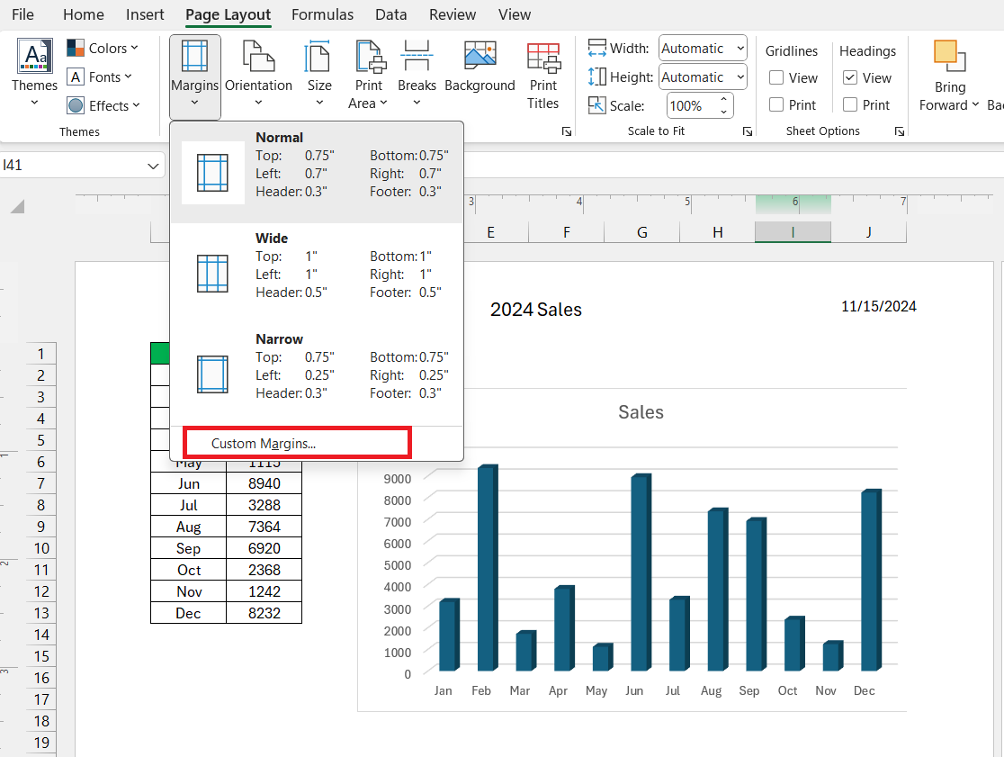This screenshot has width=1004, height=757.
Task: Select the green header cell in row 1
Action: tap(160, 354)
